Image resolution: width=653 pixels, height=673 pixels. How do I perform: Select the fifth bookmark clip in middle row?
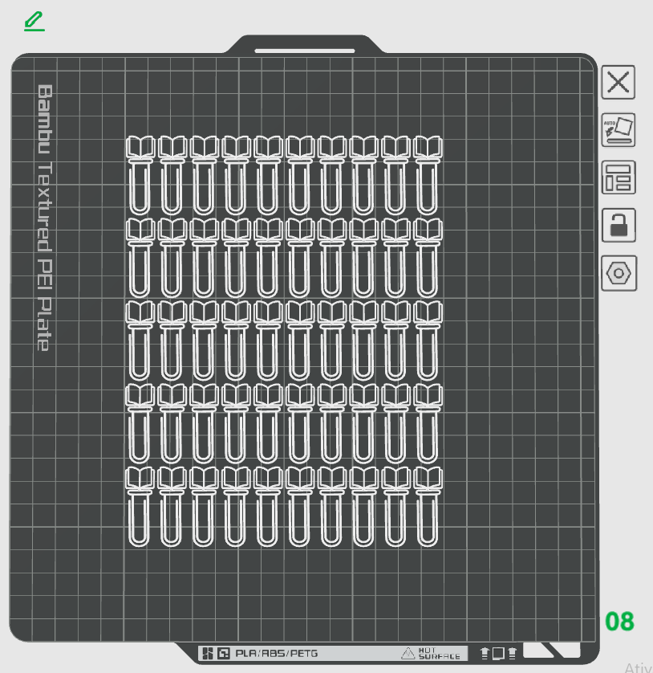(268, 341)
